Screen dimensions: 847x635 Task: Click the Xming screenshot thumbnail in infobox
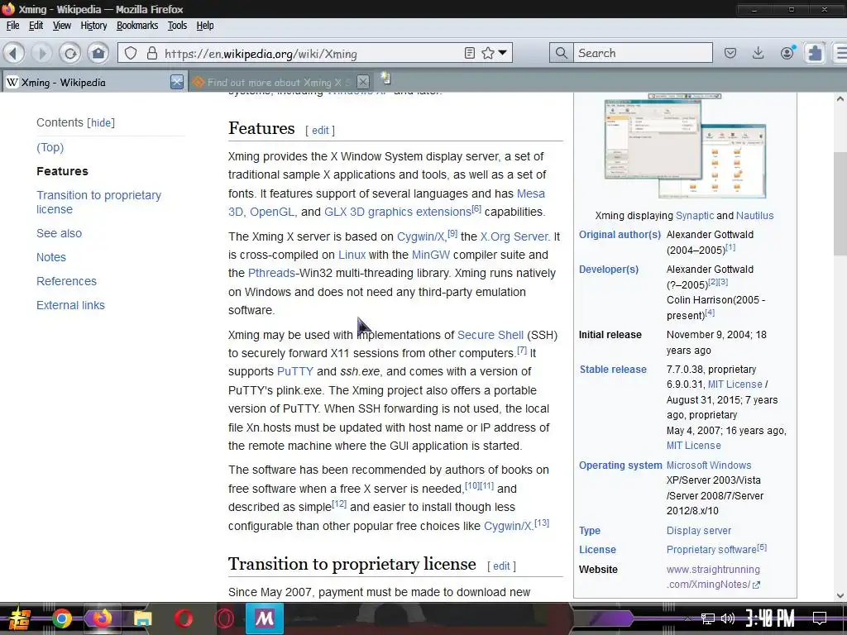685,146
